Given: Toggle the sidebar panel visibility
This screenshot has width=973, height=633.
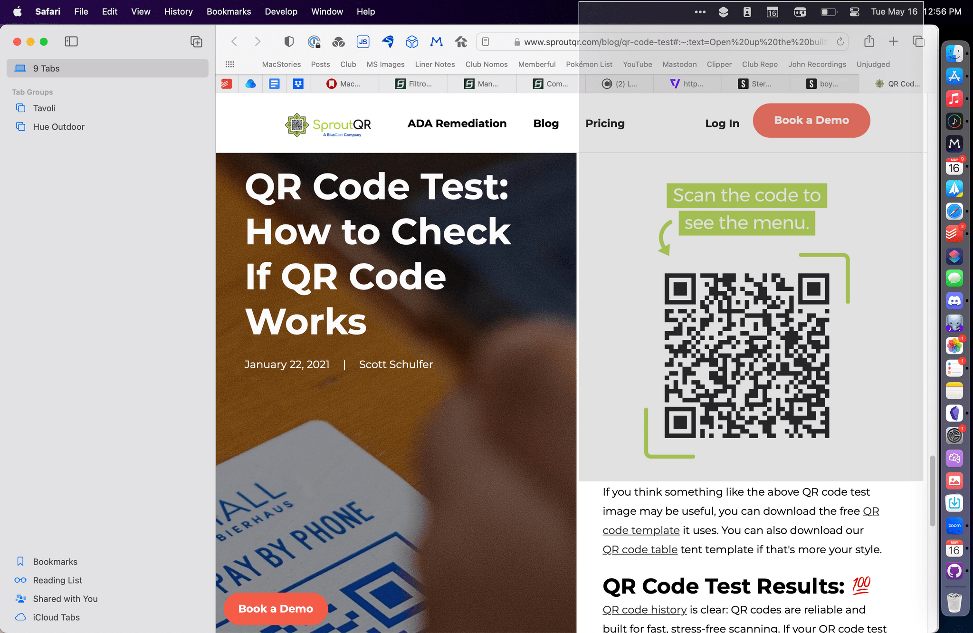Looking at the screenshot, I should click(x=71, y=41).
